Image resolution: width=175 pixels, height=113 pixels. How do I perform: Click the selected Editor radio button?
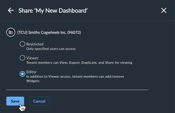(22, 74)
